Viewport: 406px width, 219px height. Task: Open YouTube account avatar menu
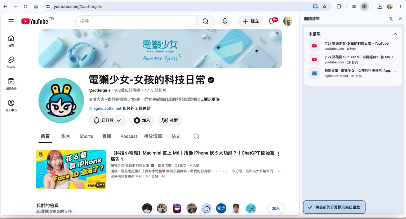[288, 21]
